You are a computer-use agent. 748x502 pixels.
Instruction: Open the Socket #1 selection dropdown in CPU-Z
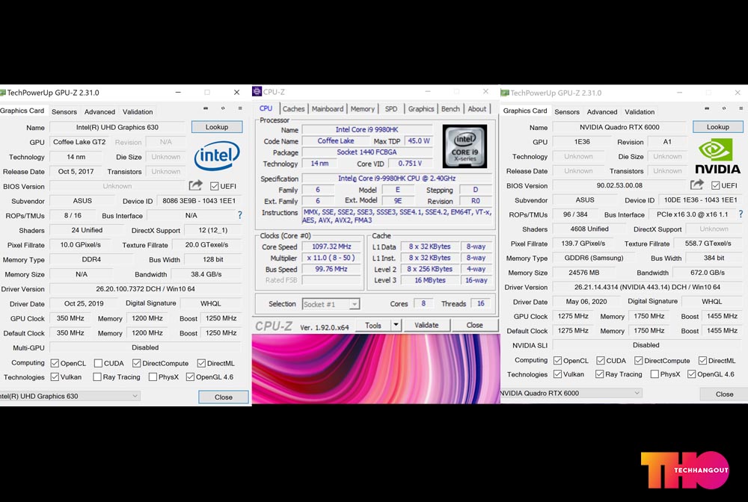pyautogui.click(x=331, y=304)
